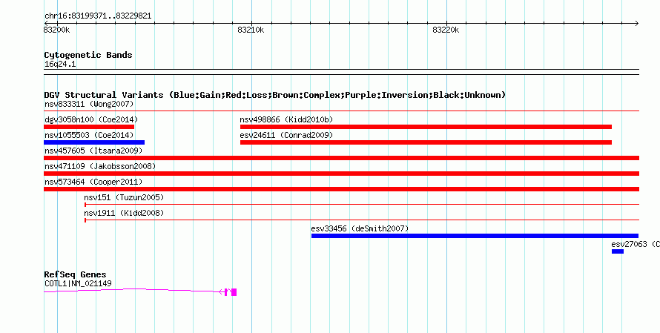This screenshot has width=660, height=333.
Task: Click the nsv833311 (Wong2007) variant label
Action: tap(89, 104)
